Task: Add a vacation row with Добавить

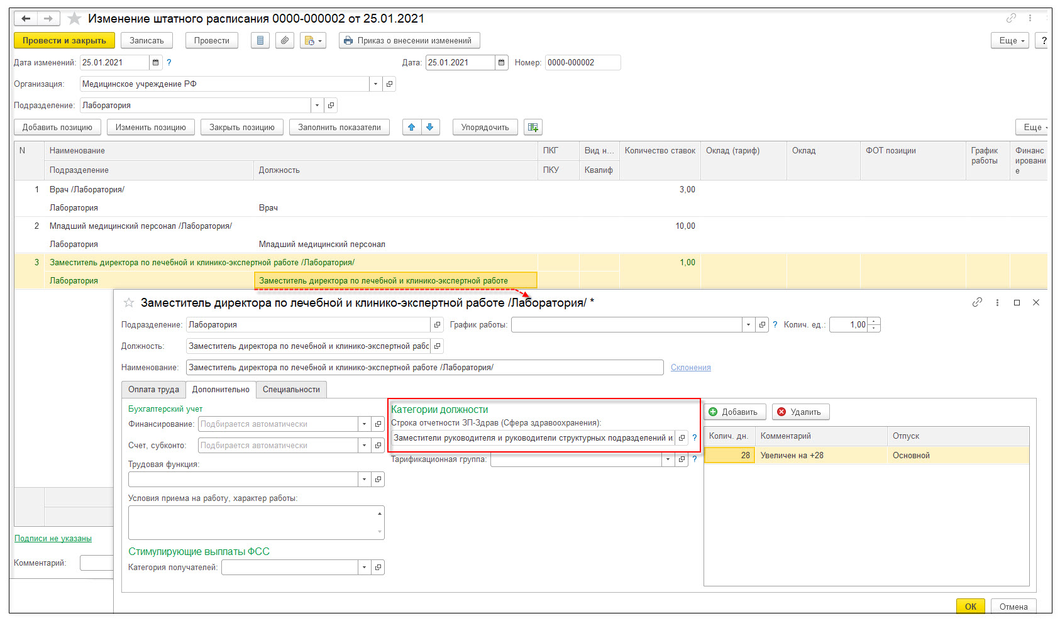Action: coord(734,412)
